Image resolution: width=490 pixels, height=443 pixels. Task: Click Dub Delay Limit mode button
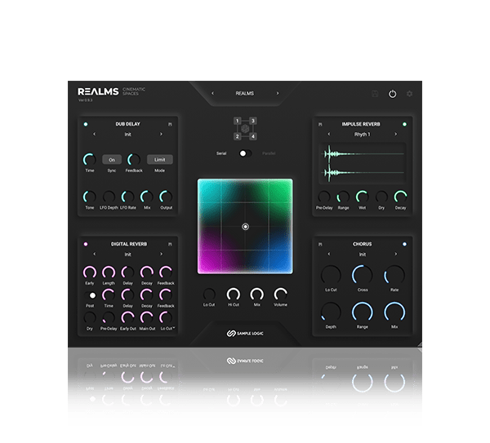160,160
